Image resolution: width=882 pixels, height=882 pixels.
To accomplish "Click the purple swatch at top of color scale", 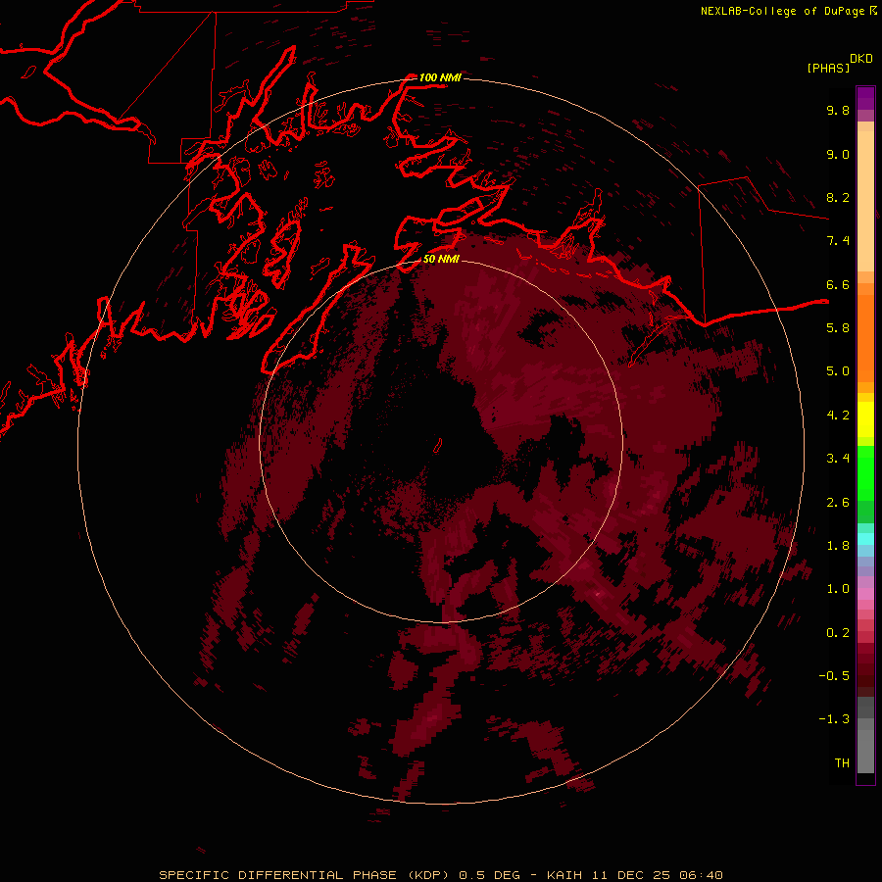I will pyautogui.click(x=865, y=98).
